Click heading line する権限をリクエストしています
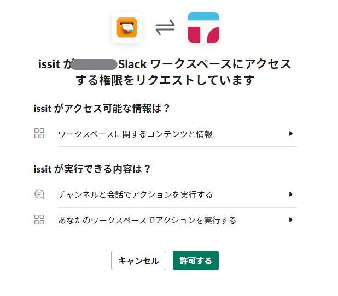 [165, 81]
